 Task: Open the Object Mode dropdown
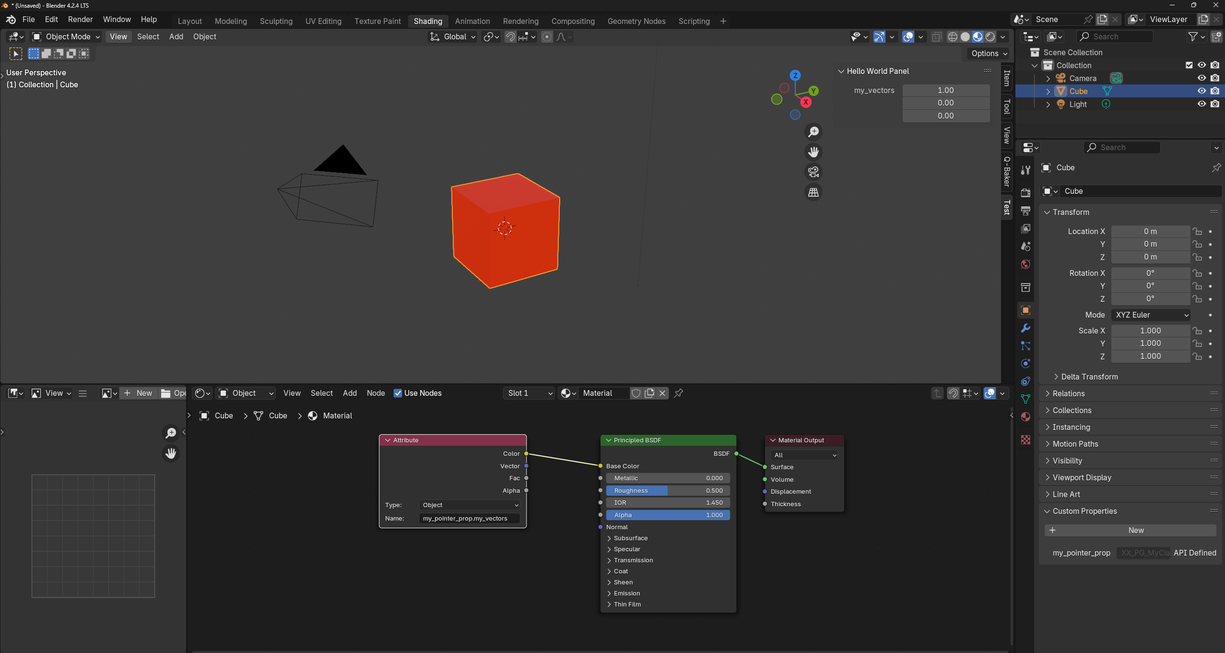pyautogui.click(x=66, y=37)
